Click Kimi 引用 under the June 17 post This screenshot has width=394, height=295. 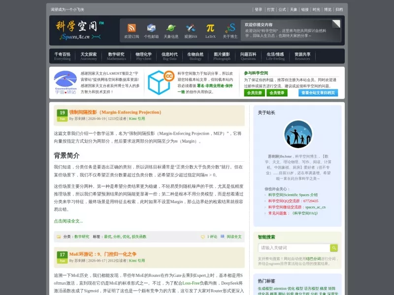pos(137,261)
